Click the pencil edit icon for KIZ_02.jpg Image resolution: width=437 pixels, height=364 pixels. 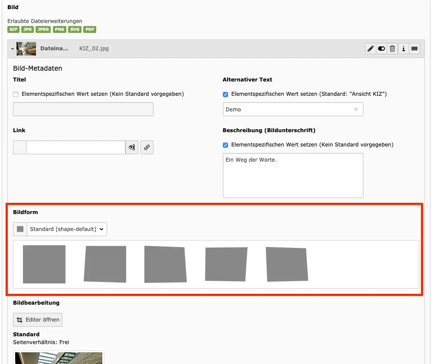[371, 49]
